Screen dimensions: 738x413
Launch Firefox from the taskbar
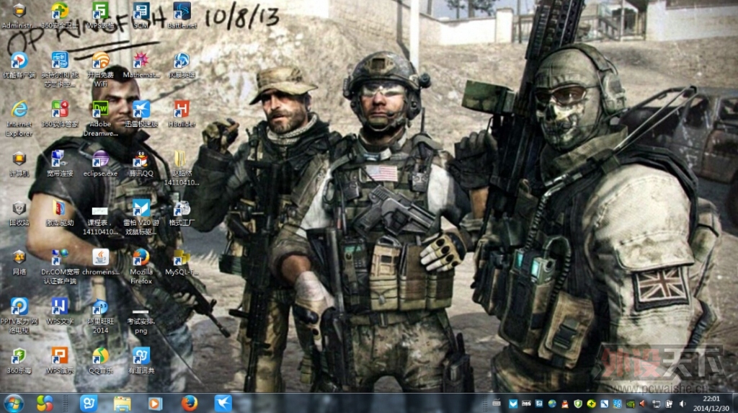click(x=190, y=404)
